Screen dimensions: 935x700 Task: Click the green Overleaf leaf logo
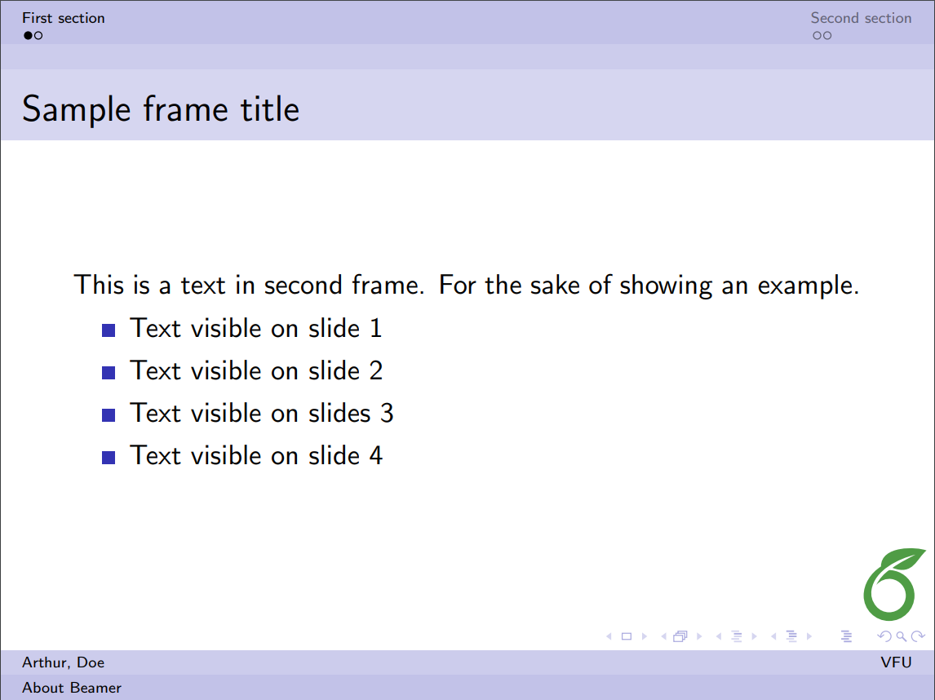[893, 584]
